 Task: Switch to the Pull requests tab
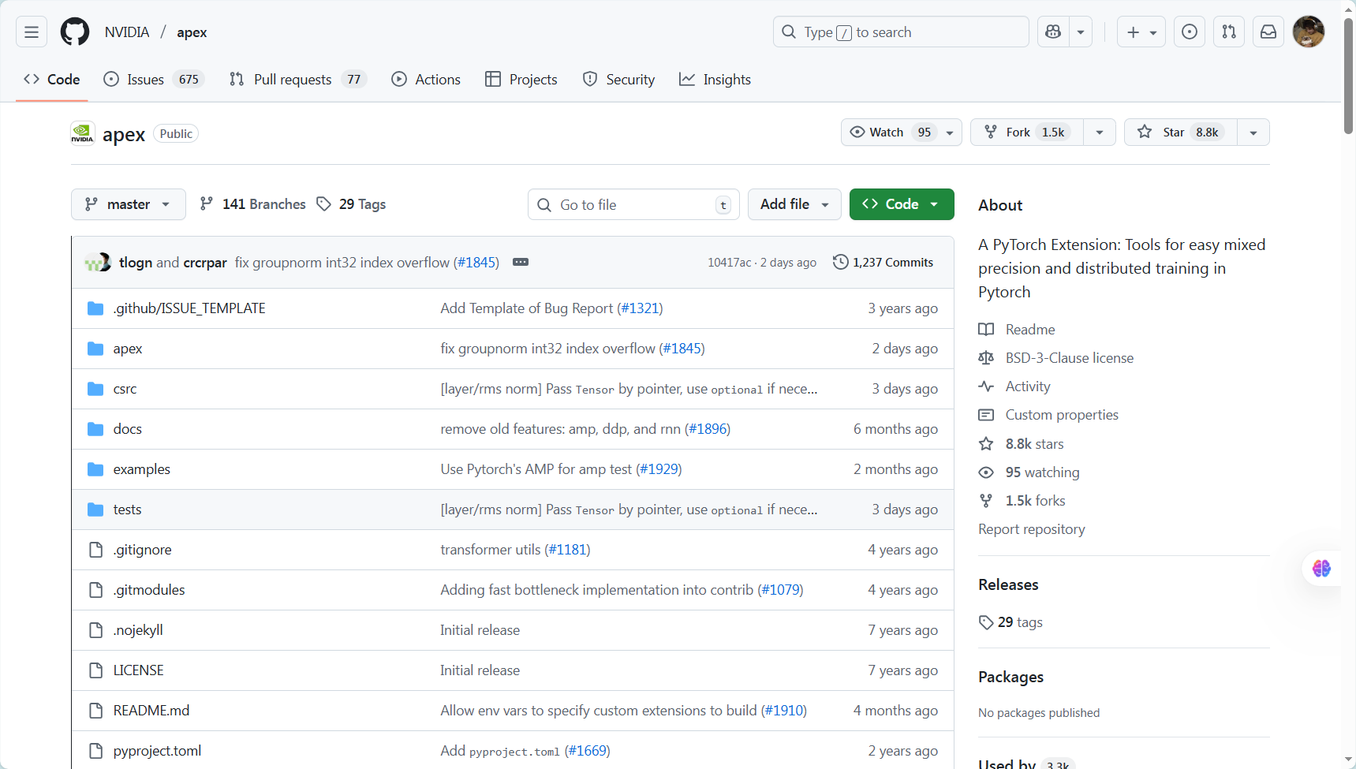pos(298,80)
